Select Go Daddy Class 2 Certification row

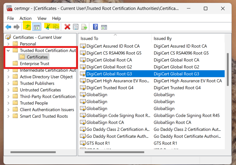click(152, 129)
